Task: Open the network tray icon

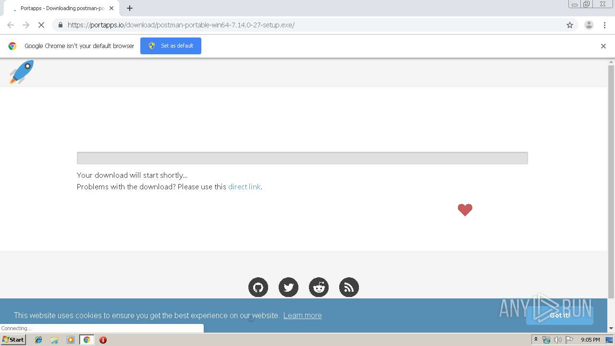Action: [546, 340]
